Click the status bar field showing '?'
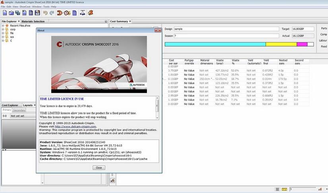This screenshot has width=328, height=193. 303,189
